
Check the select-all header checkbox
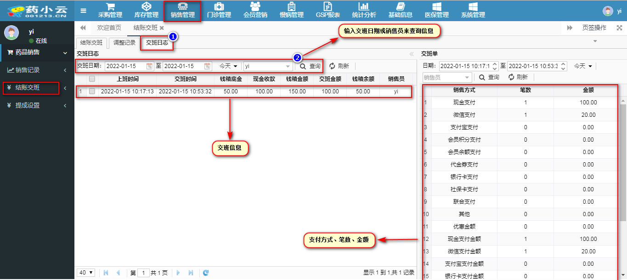click(x=92, y=79)
